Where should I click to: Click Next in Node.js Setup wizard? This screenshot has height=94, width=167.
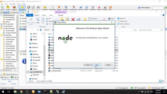(97, 65)
